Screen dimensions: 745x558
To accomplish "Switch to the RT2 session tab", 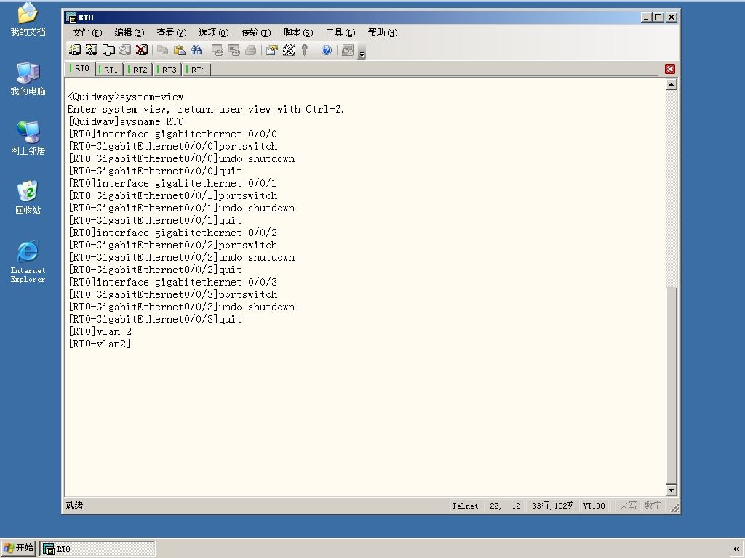I will pos(139,70).
